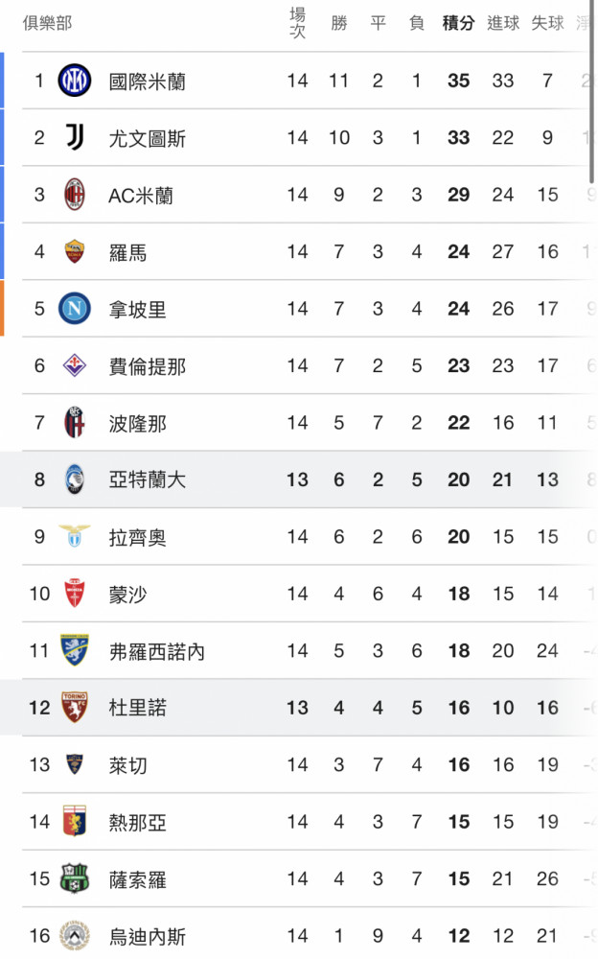This screenshot has height=959, width=598.
Task: Click the Juventus logo icon
Action: [75, 137]
